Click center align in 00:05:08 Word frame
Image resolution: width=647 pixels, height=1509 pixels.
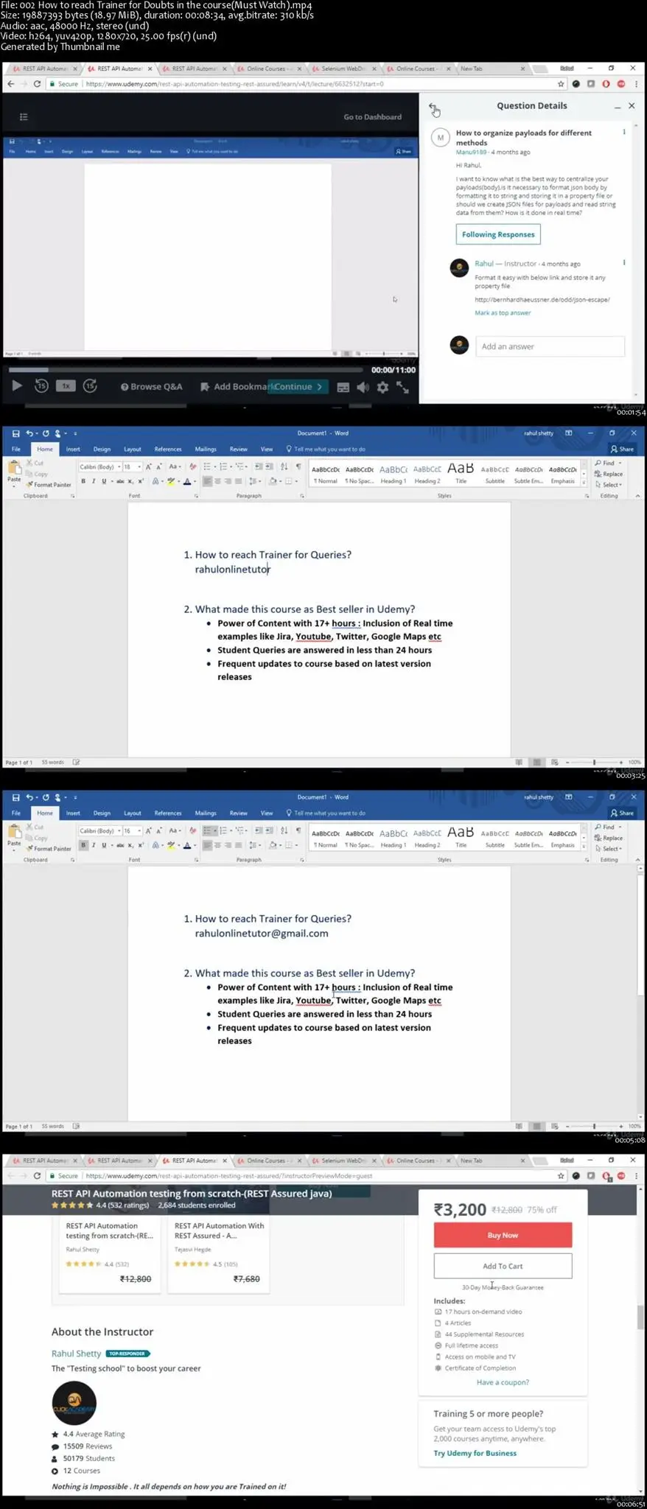(217, 845)
